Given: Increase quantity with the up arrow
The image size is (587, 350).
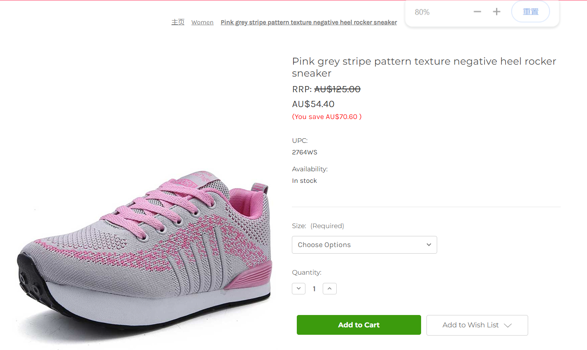Looking at the screenshot, I should click(x=329, y=289).
